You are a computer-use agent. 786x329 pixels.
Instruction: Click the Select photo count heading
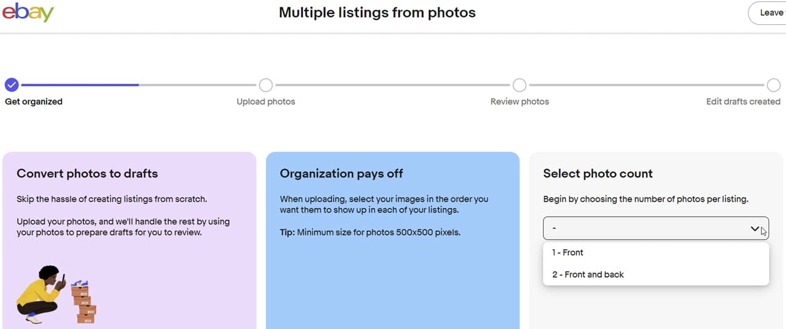click(x=597, y=173)
